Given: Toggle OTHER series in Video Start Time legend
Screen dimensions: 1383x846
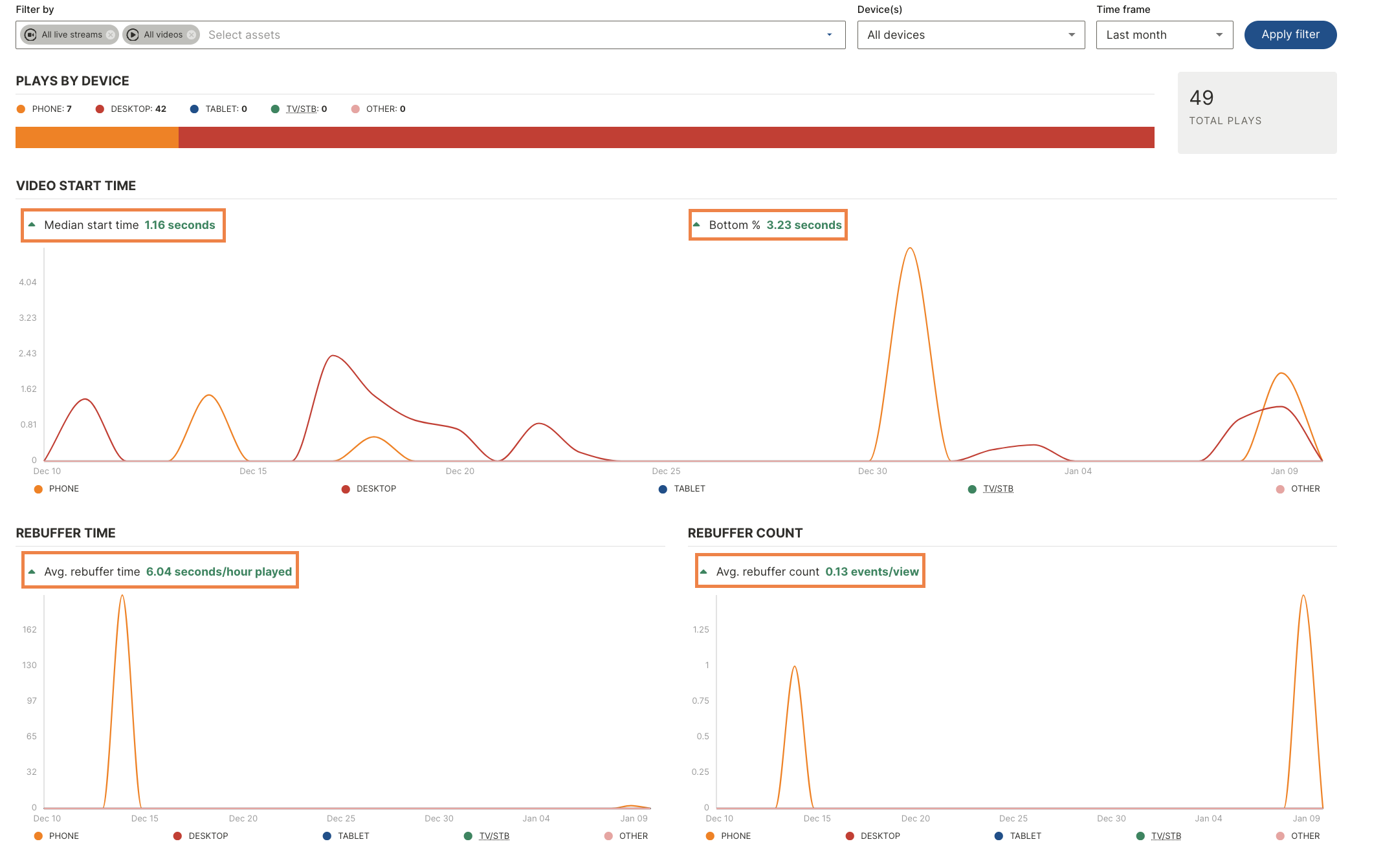Looking at the screenshot, I should click(1298, 489).
